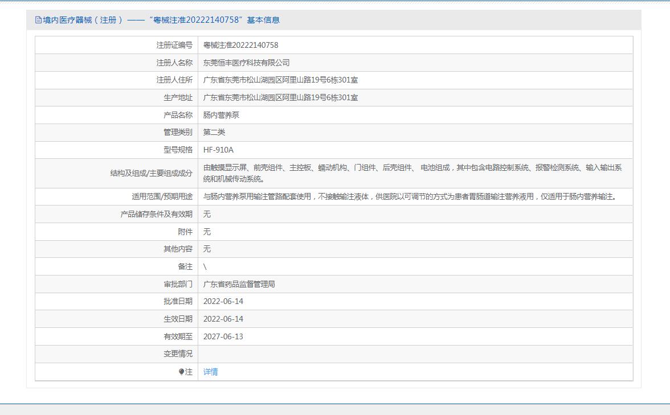Click the document icon in the page header

pyautogui.click(x=38, y=20)
